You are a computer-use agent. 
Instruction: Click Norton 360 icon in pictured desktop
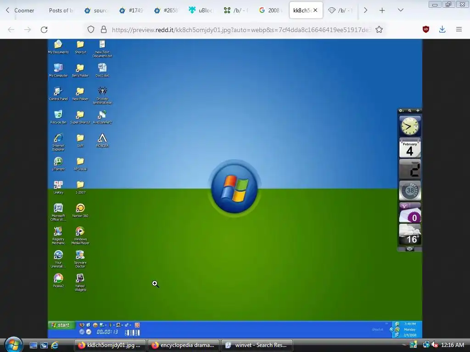pyautogui.click(x=80, y=210)
